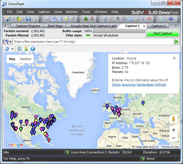Click the Open file folder icon

pyautogui.click(x=19, y=19)
